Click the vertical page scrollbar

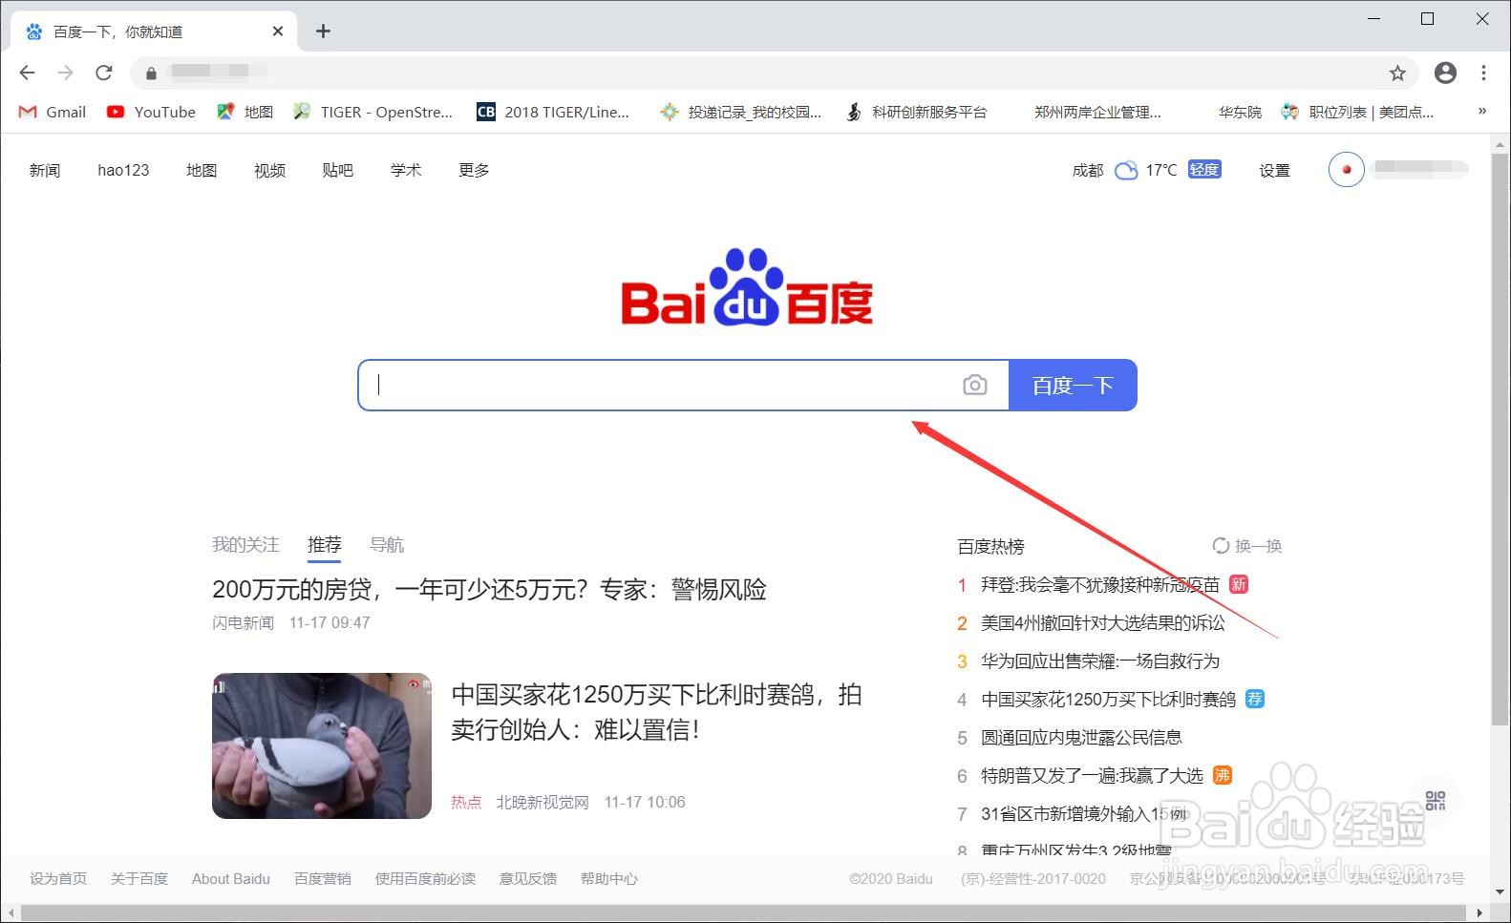click(x=1500, y=439)
